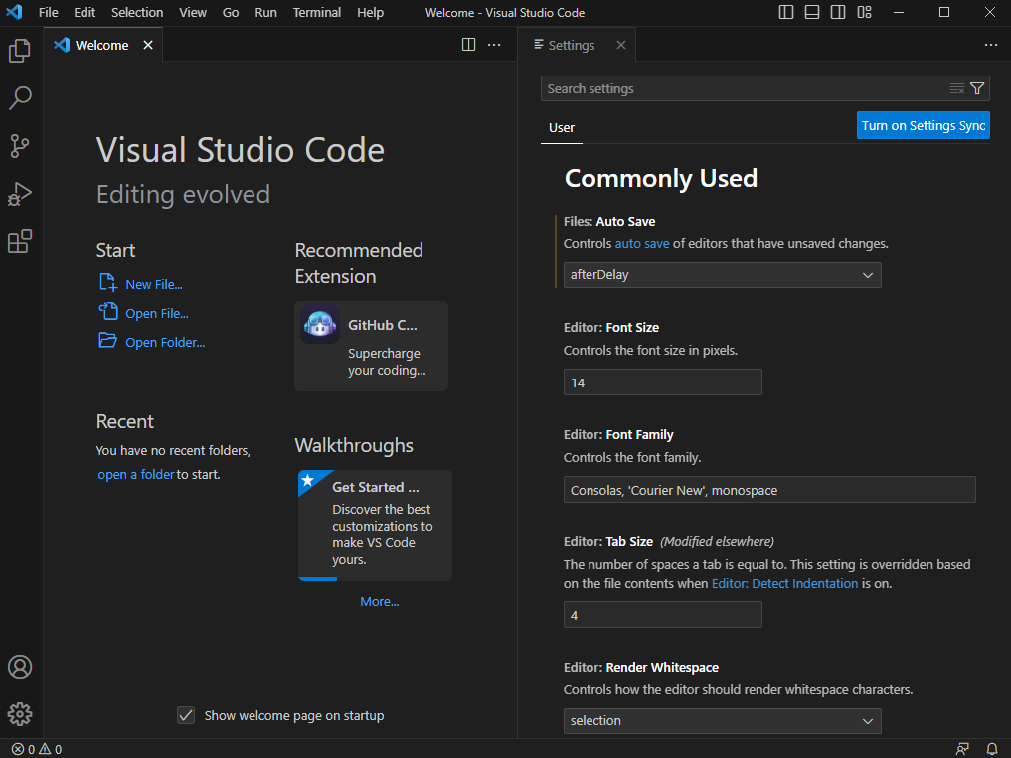Click Turn on Settings Sync button

[924, 126]
